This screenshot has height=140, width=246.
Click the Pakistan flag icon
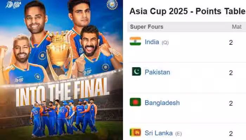pos(136,72)
